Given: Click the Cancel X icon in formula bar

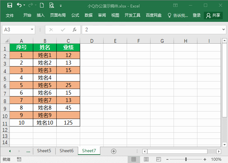Looking at the screenshot, I should coord(51,30).
